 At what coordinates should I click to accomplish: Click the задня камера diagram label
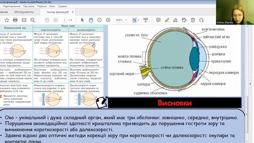point(213,84)
